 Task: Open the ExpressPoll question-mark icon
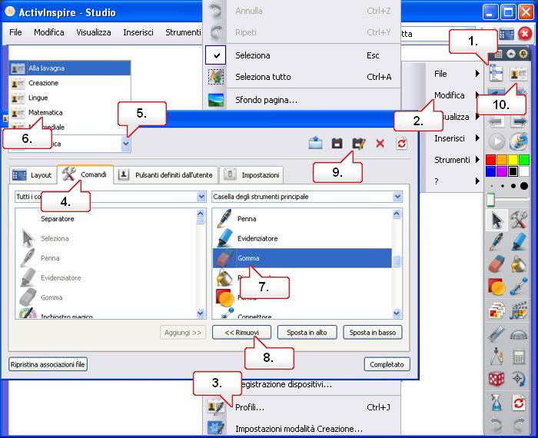(519, 141)
